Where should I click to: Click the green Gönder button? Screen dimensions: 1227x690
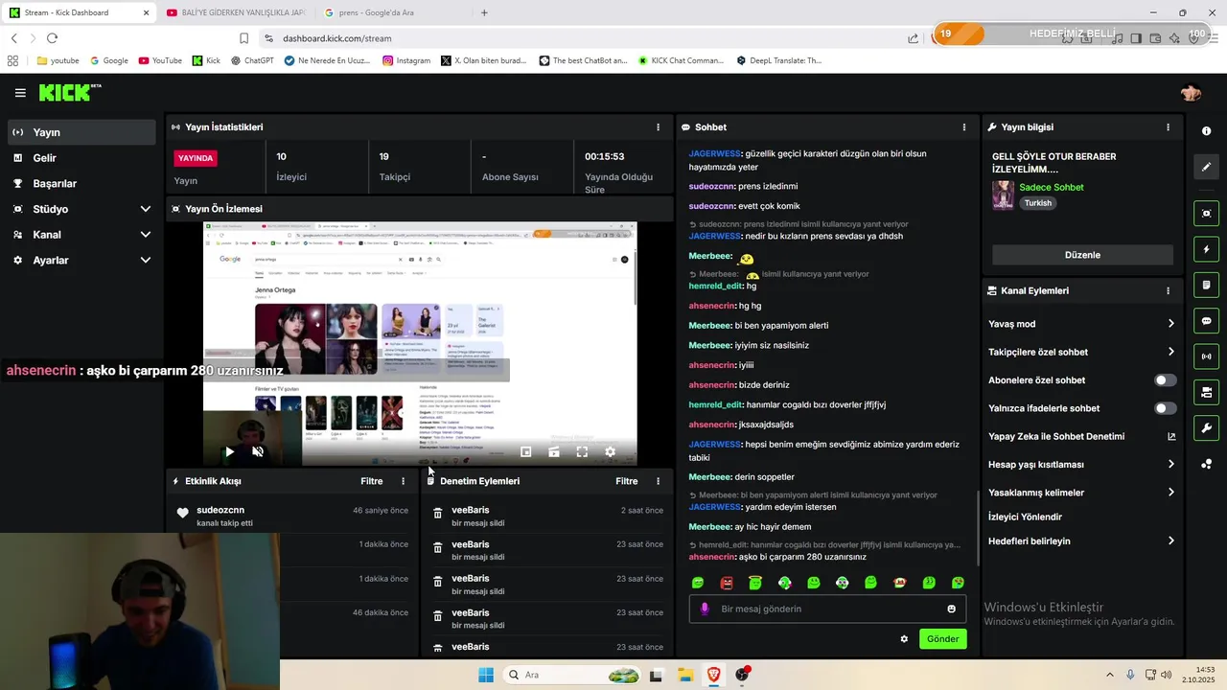942,639
